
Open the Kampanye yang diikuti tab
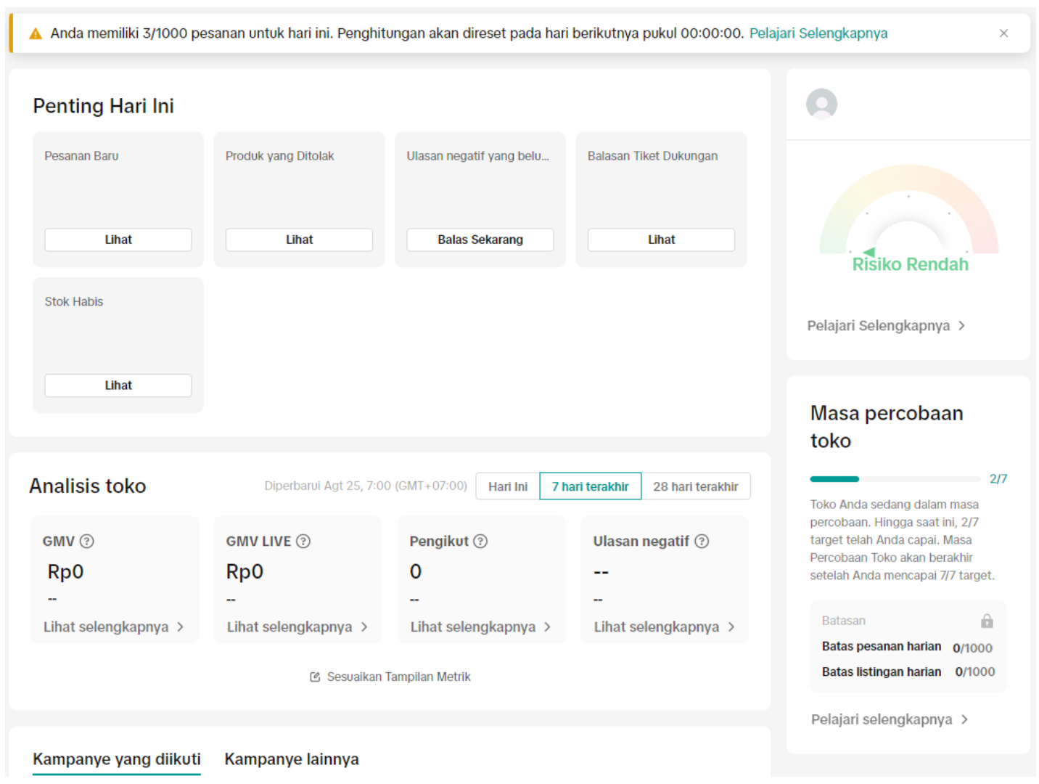point(116,759)
